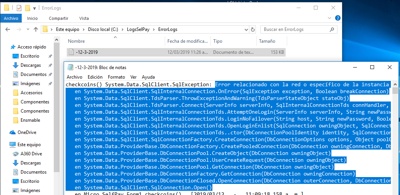Click the 'Buscar en ErrorLogs' search box

pos(299,29)
